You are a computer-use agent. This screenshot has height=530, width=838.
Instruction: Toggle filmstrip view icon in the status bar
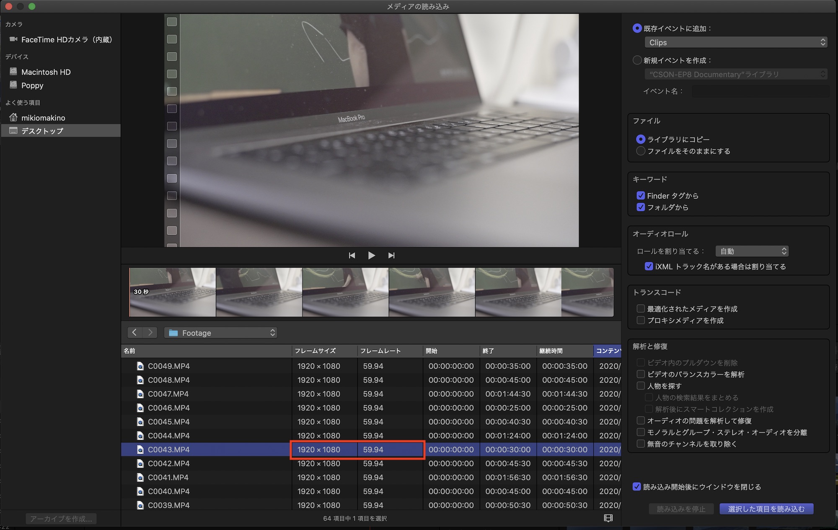[608, 518]
